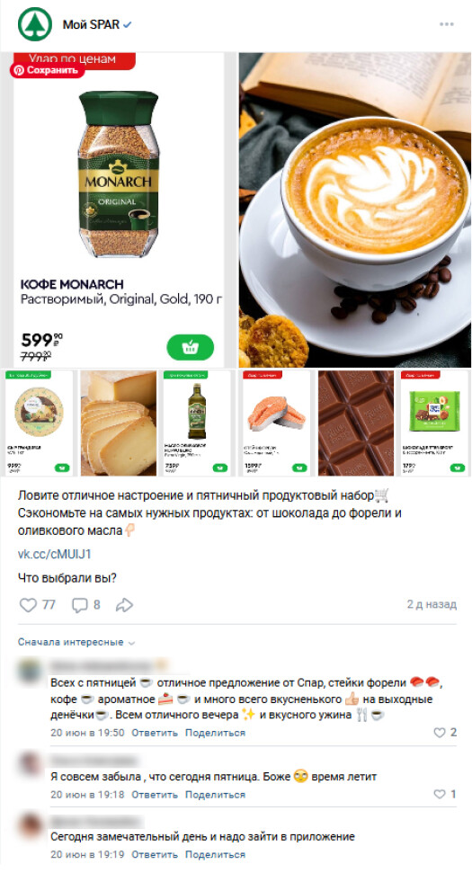Open the sliced cheese photo thumbnail
Viewport: 472px width, 873px height.
(119, 423)
